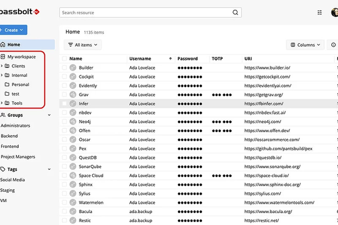Screen dimensions: 338x225
Task: Click the Groups people icon
Action: point(3,115)
